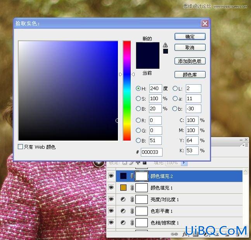The height and width of the screenshot is (240, 251).
Task: Click the Y field showing 64
Action: pos(192,141)
